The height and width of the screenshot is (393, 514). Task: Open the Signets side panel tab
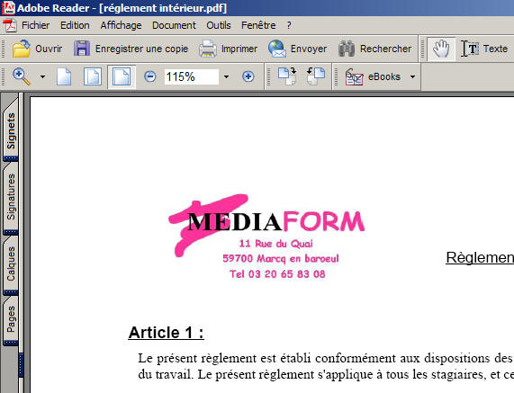pyautogui.click(x=11, y=130)
